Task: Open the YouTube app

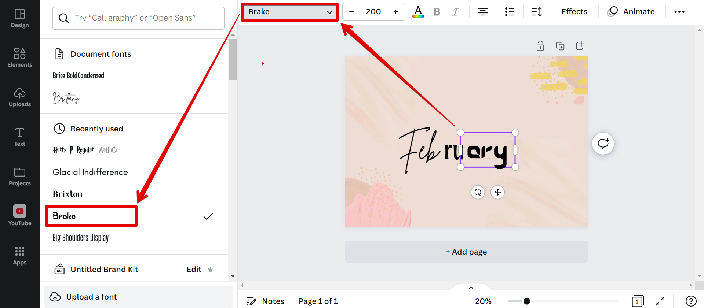Action: tap(20, 215)
